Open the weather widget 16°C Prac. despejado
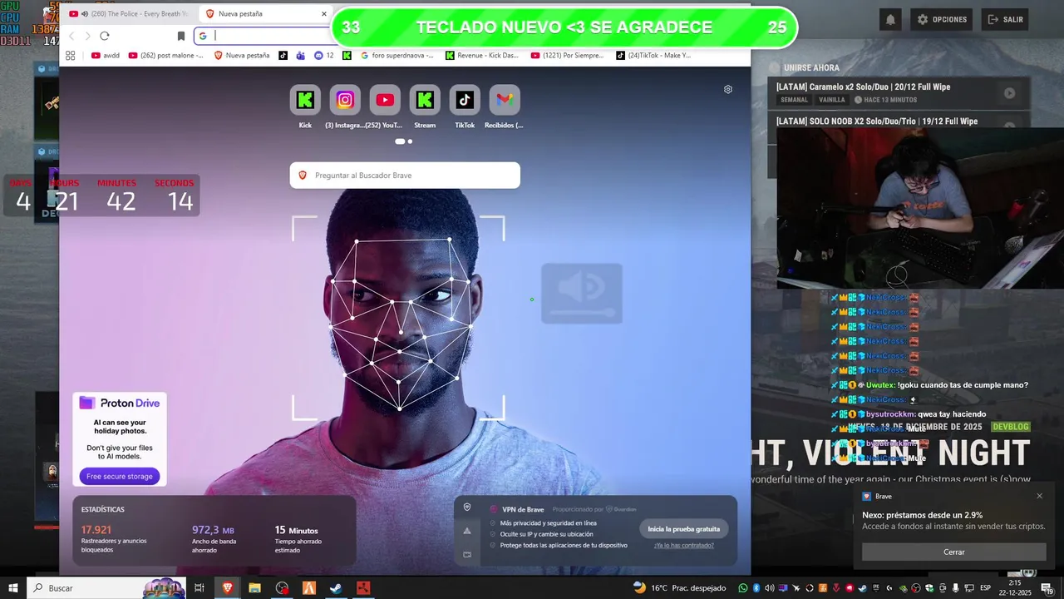This screenshot has height=599, width=1064. (682, 588)
